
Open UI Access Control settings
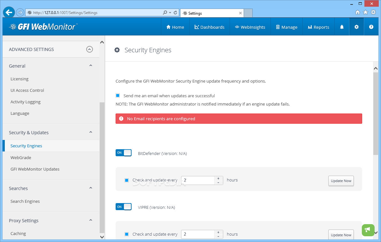pyautogui.click(x=27, y=90)
